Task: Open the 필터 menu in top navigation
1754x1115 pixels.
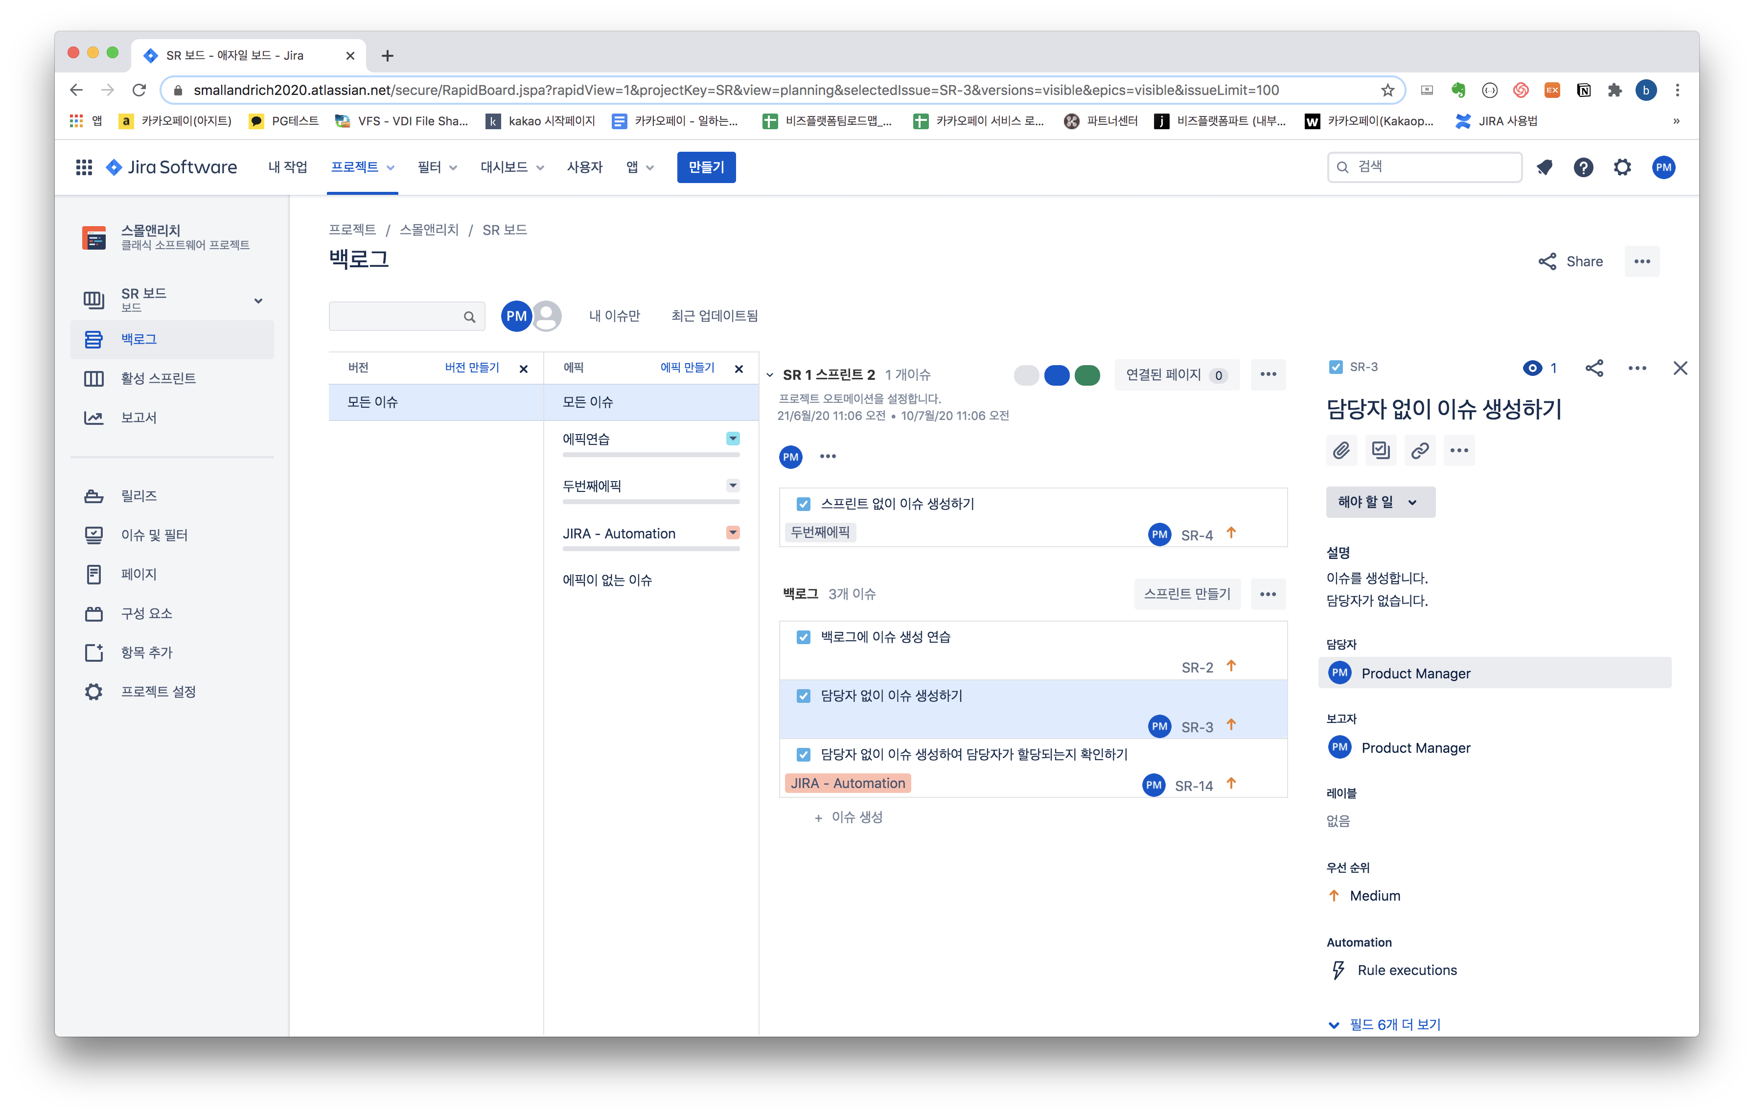Action: point(437,167)
